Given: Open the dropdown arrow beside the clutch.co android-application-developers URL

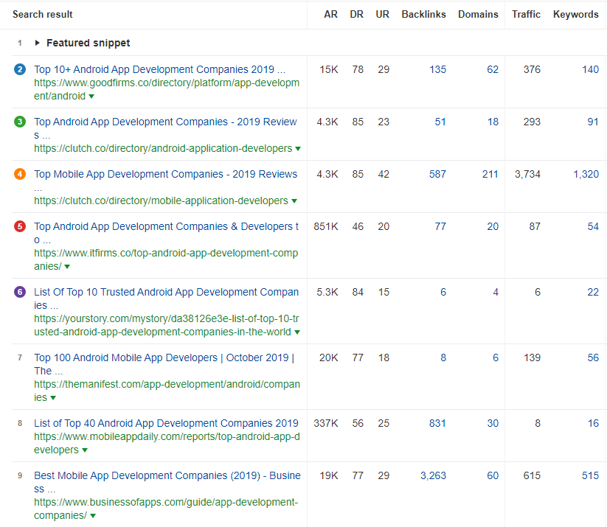Looking at the screenshot, I should click(x=298, y=148).
